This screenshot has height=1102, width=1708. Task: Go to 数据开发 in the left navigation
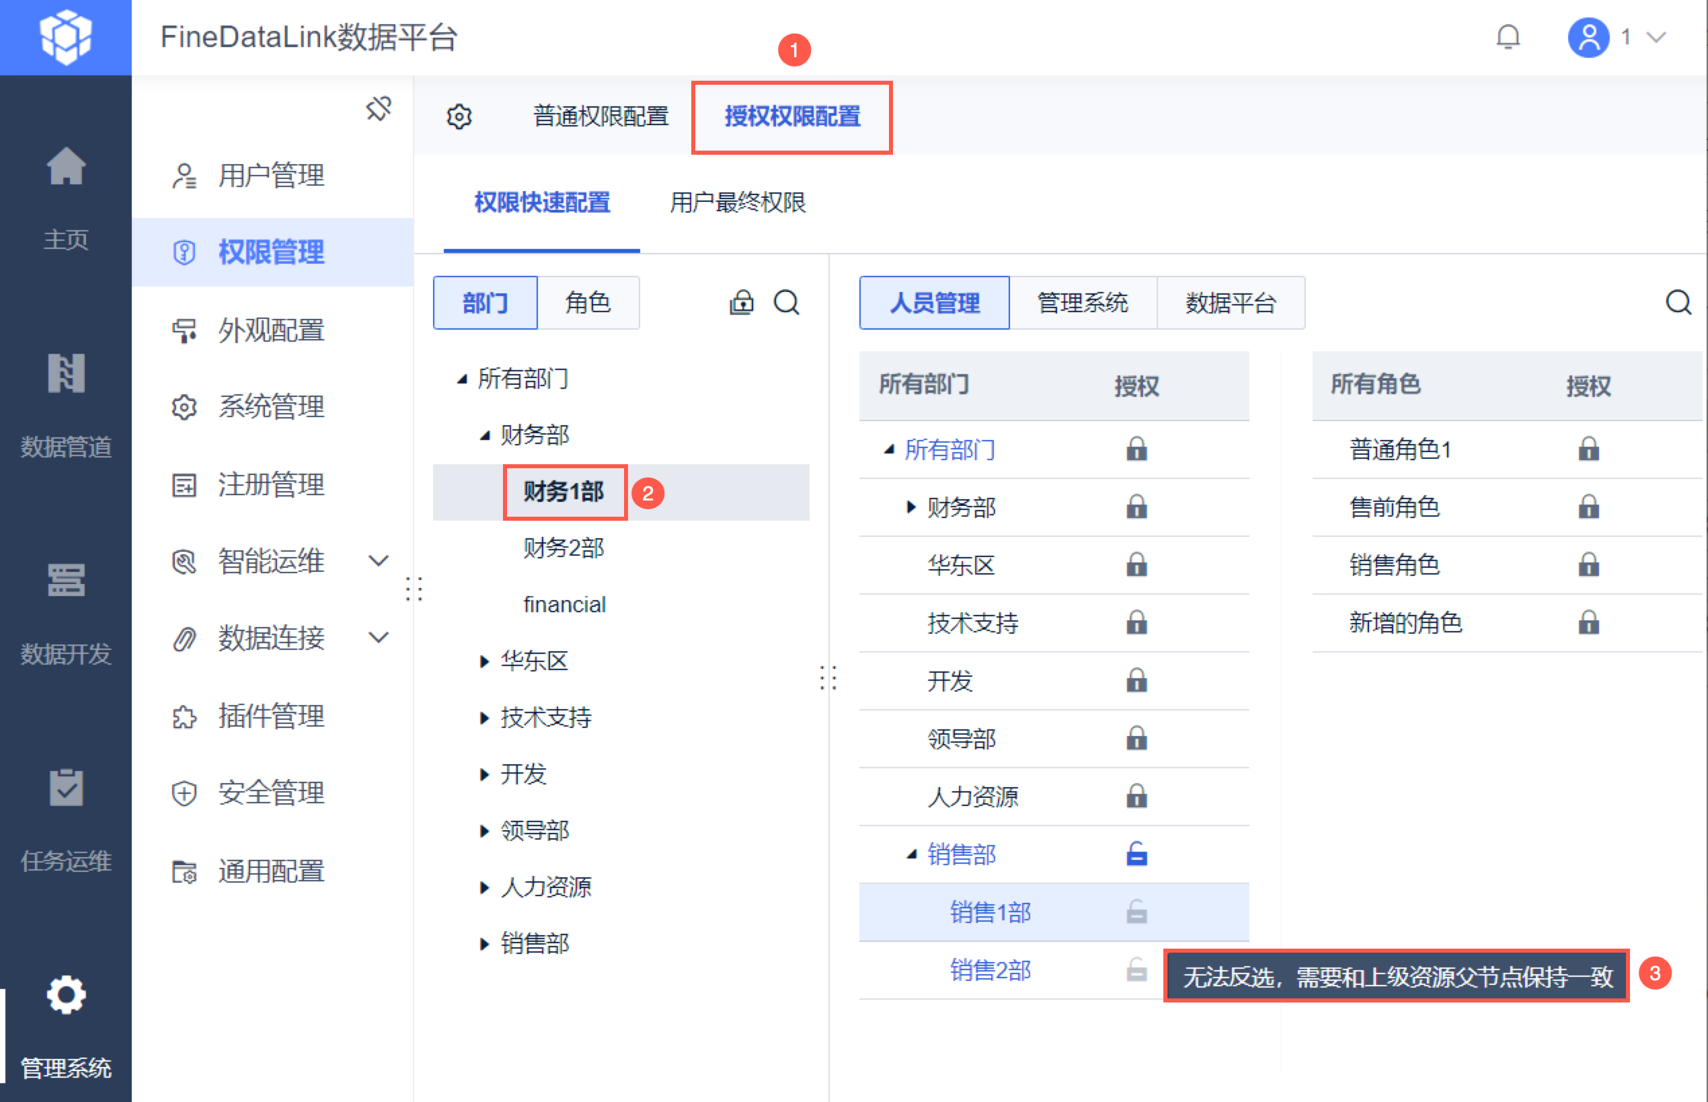pos(66,581)
